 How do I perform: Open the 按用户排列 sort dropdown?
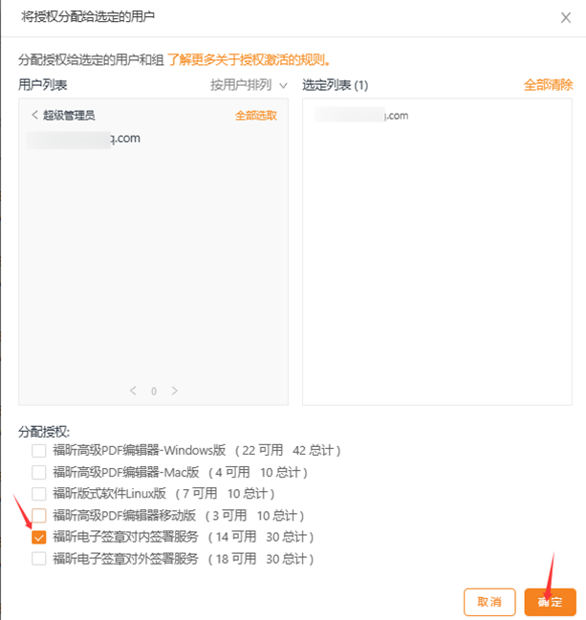pos(249,85)
